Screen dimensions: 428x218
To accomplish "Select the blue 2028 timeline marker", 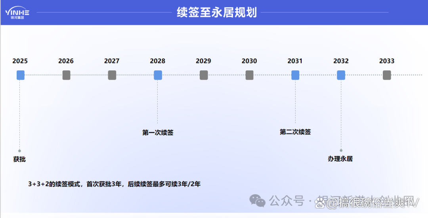I will point(158,75).
